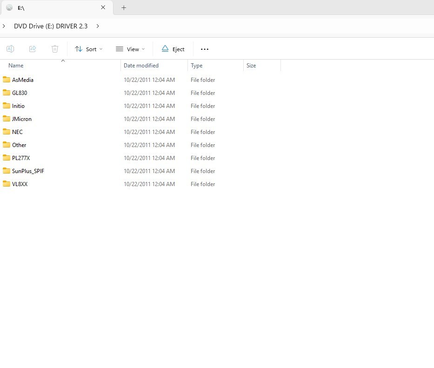Select the E:\ tab

pyautogui.click(x=57, y=8)
